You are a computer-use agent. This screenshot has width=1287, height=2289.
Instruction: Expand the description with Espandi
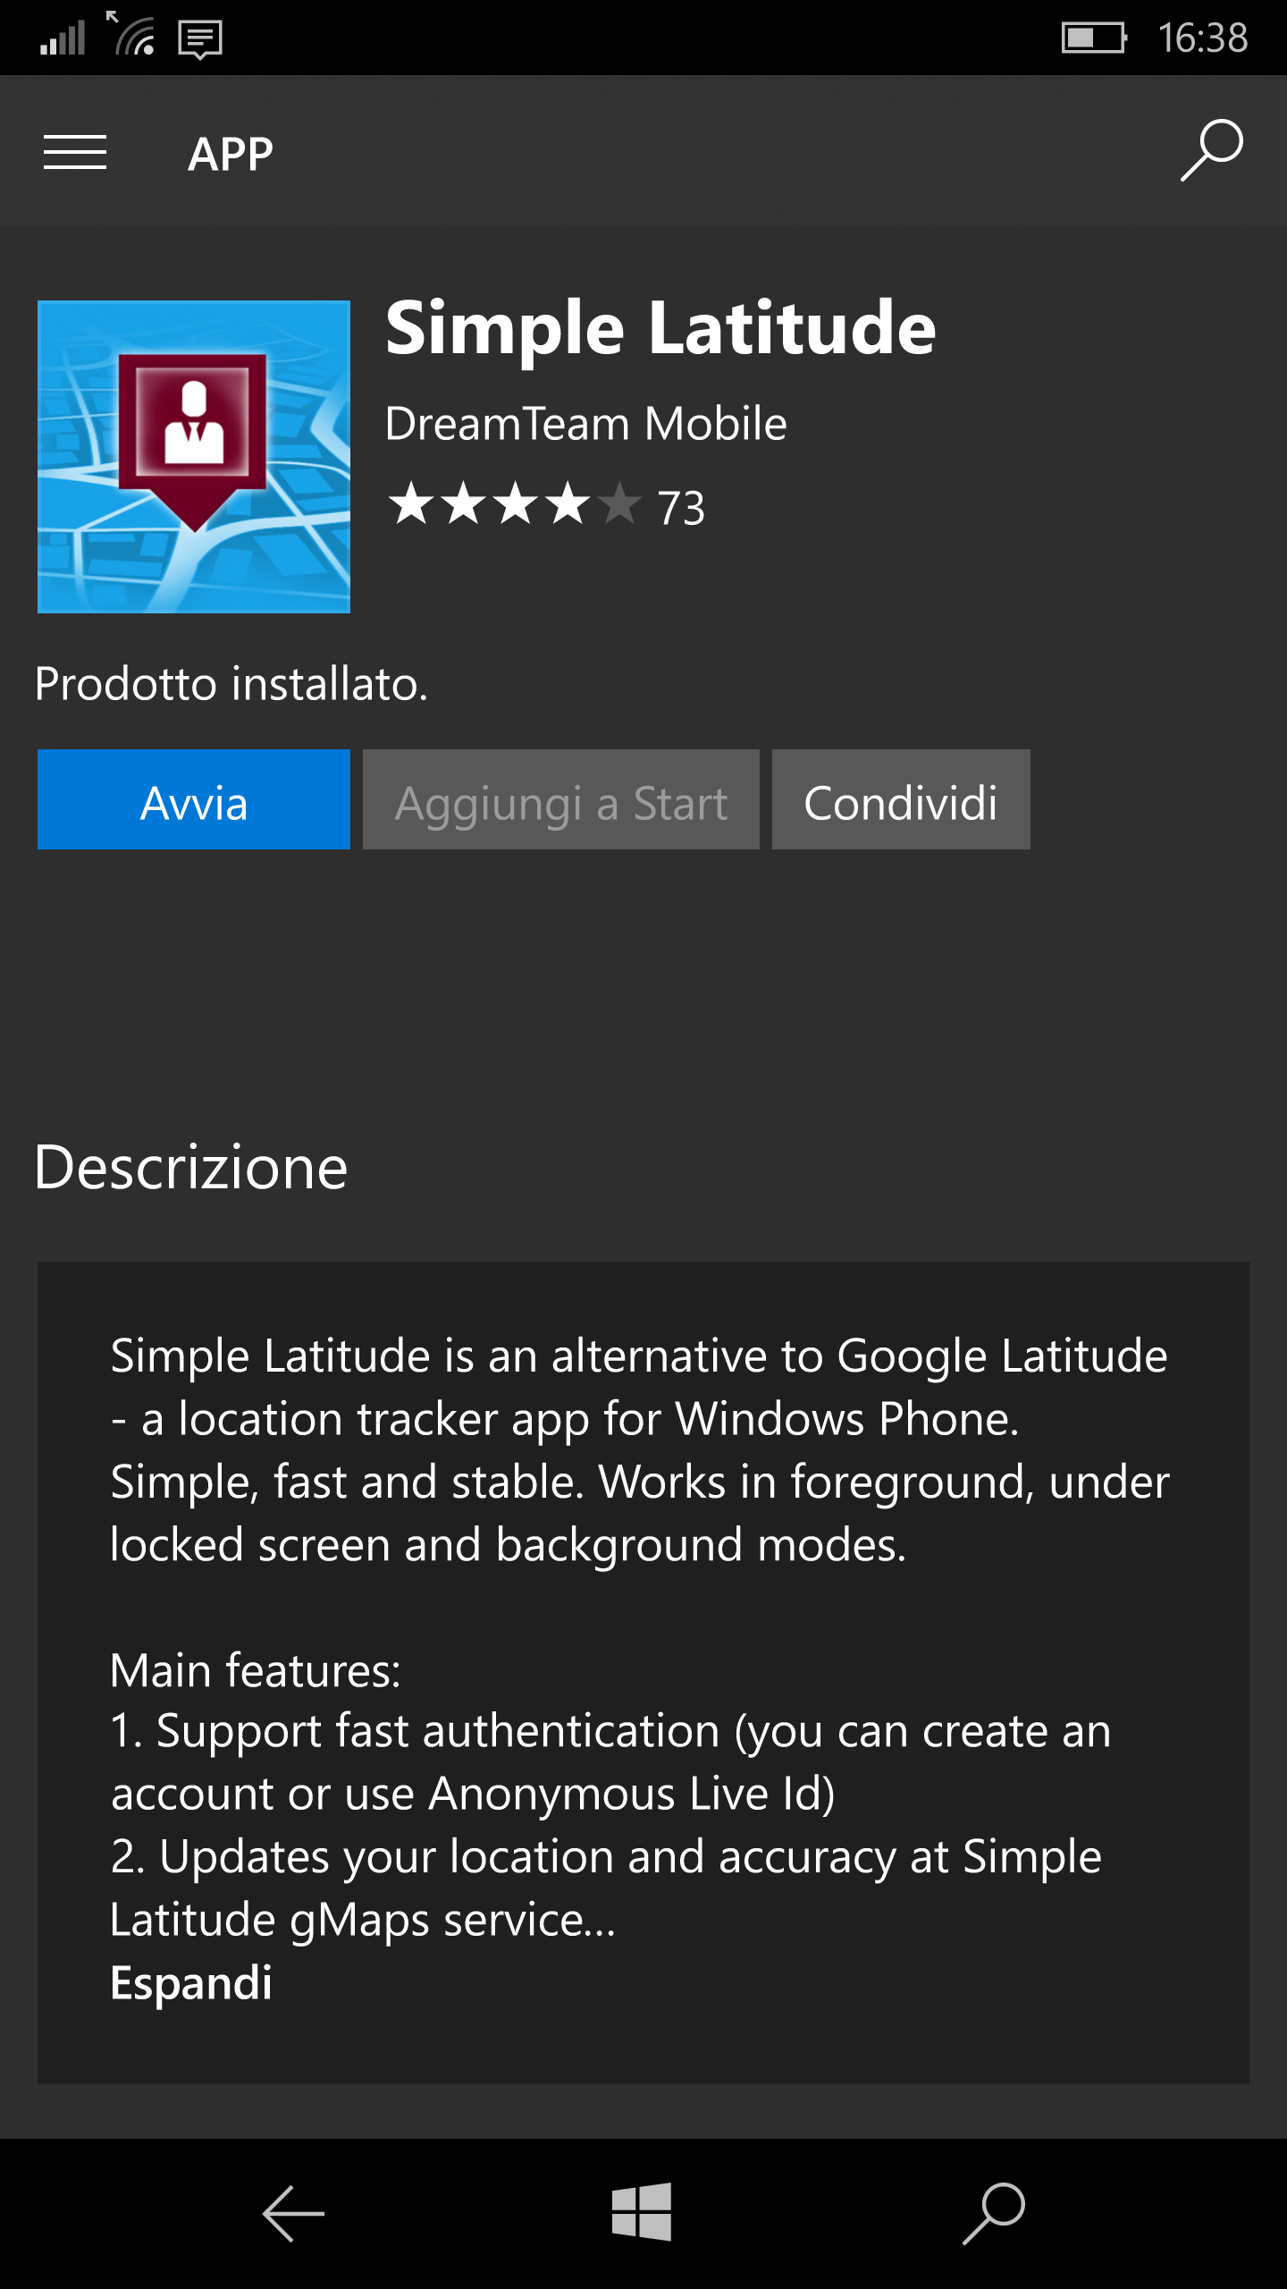(x=190, y=1983)
